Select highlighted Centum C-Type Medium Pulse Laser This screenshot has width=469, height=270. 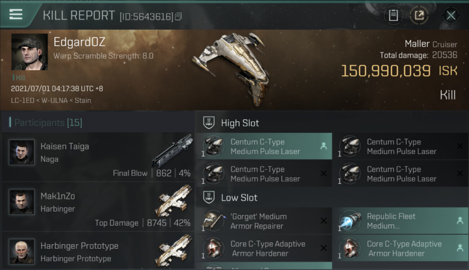click(264, 147)
